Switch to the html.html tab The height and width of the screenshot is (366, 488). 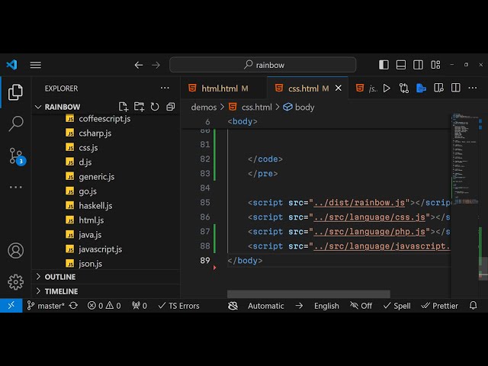[219, 88]
